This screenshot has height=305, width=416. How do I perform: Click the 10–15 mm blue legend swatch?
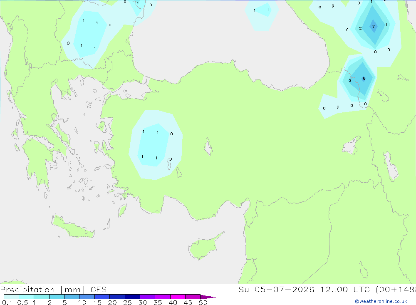(87, 297)
